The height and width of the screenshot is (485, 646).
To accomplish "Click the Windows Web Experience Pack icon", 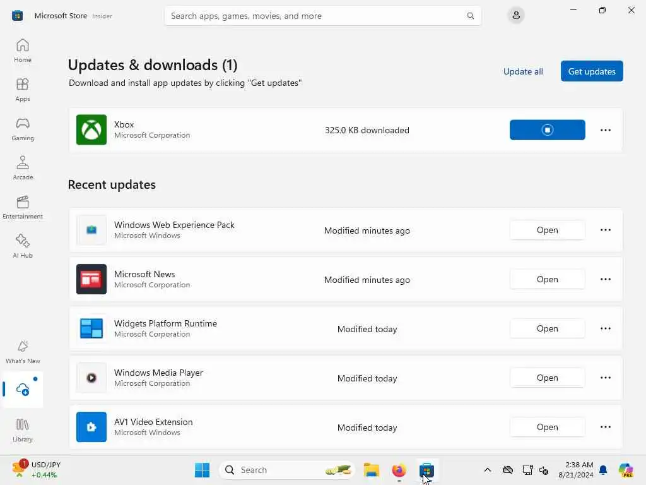I will click(91, 230).
